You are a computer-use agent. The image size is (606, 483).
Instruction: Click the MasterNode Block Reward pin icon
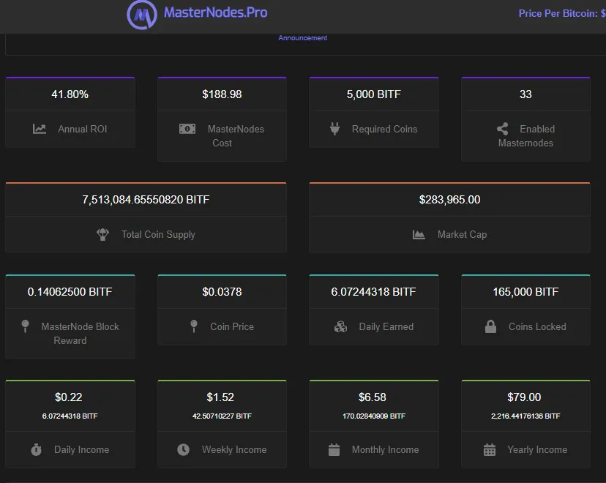25,326
